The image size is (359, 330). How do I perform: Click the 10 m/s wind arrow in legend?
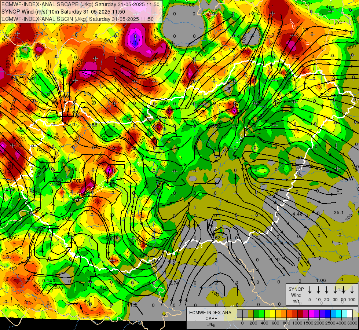[x=318, y=290]
